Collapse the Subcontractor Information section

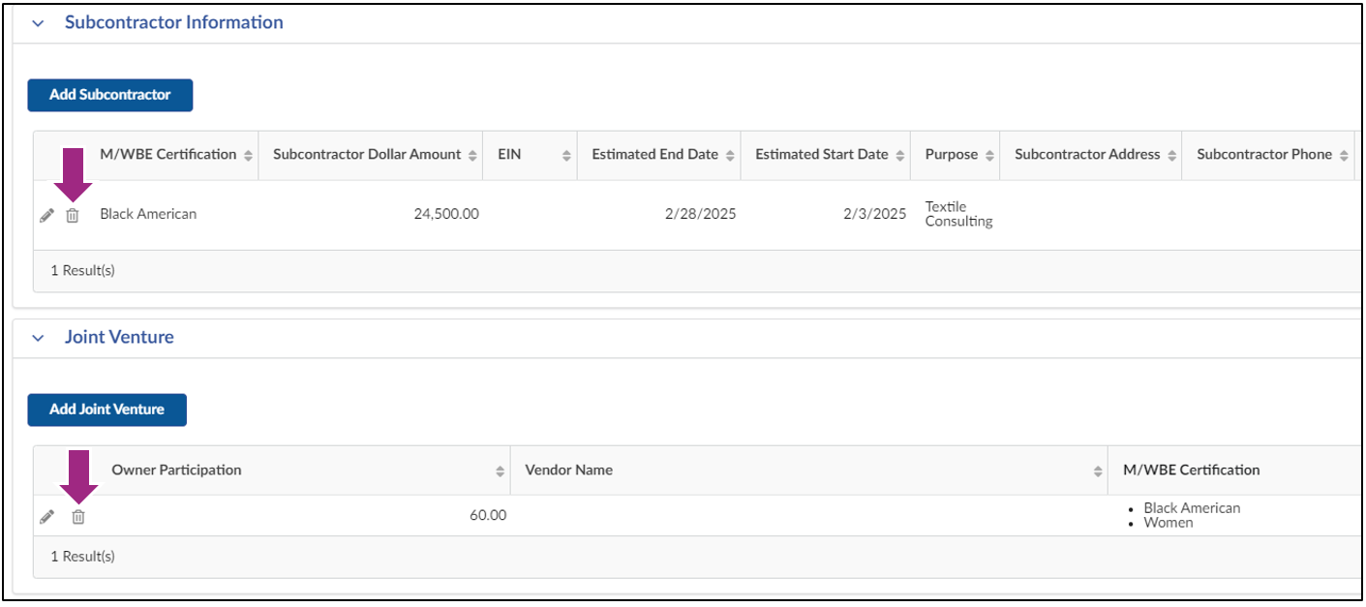tap(37, 21)
